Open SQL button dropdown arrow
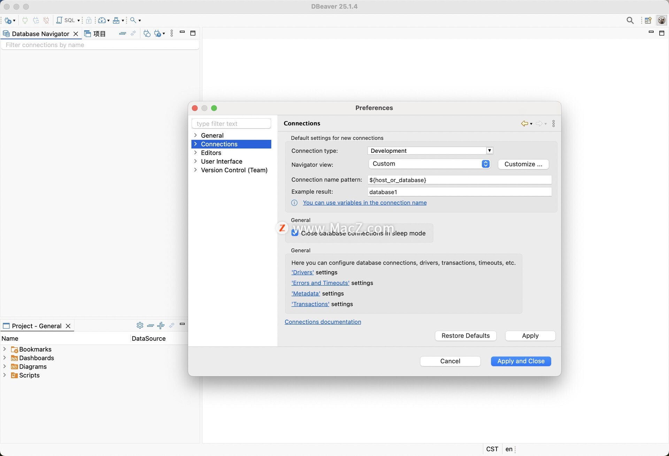The image size is (669, 456). pos(79,21)
